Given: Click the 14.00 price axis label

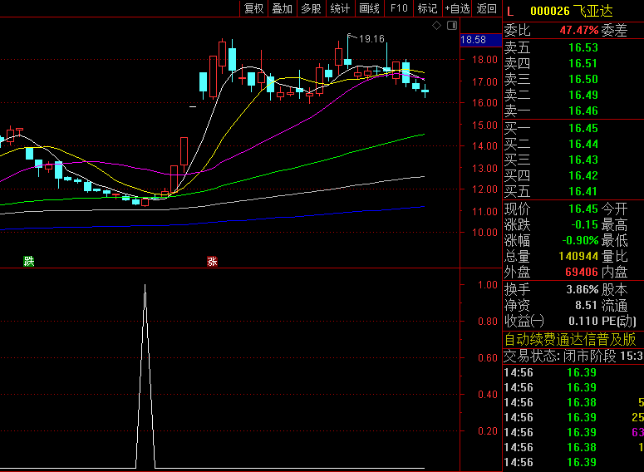Looking at the screenshot, I should [484, 145].
